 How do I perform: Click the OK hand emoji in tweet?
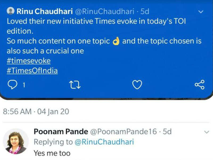[x=116, y=41]
